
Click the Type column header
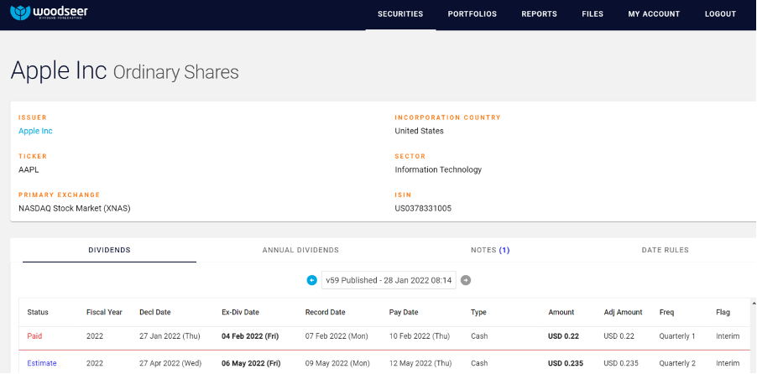click(x=478, y=312)
